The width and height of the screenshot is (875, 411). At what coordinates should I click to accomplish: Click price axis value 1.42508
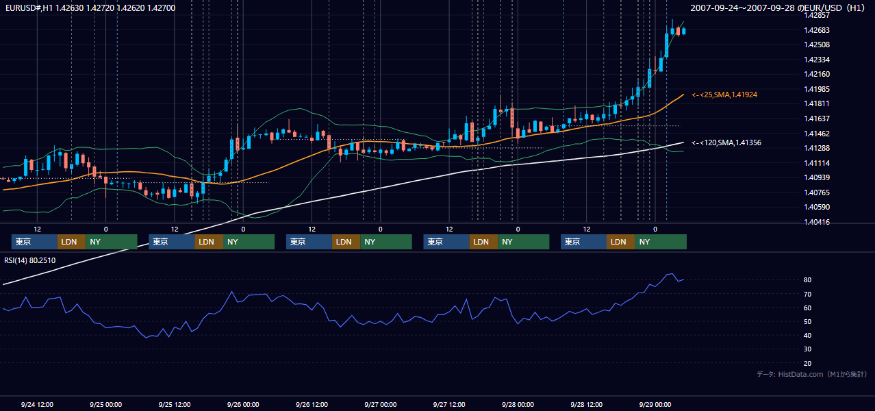point(816,45)
